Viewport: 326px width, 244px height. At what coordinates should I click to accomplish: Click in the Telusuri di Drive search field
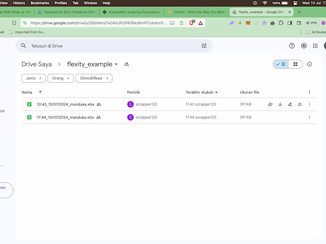(114, 46)
